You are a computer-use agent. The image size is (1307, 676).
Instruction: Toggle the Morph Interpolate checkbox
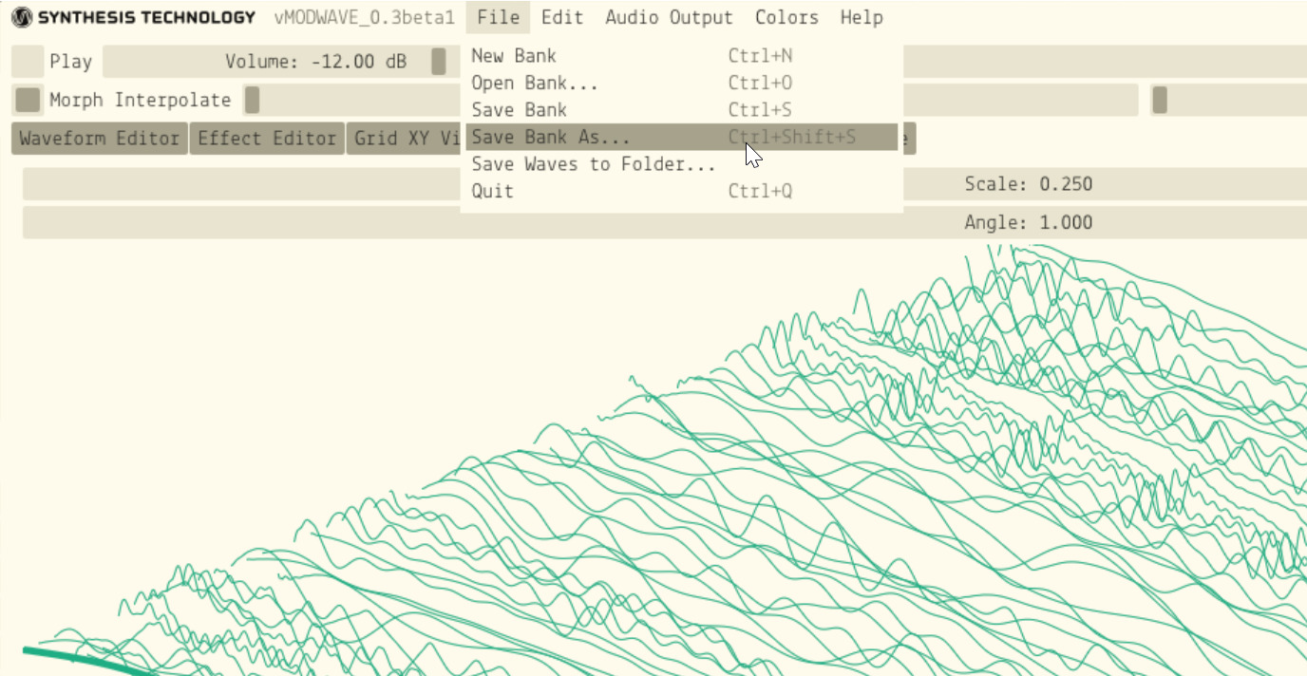pyautogui.click(x=28, y=100)
